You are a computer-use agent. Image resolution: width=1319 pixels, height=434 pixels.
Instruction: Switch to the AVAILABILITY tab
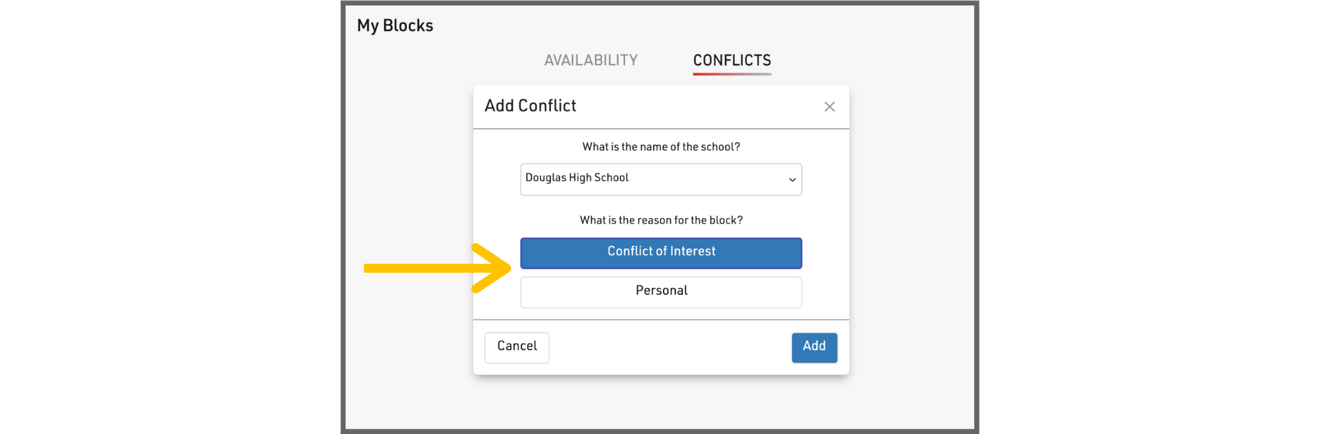[x=591, y=60]
